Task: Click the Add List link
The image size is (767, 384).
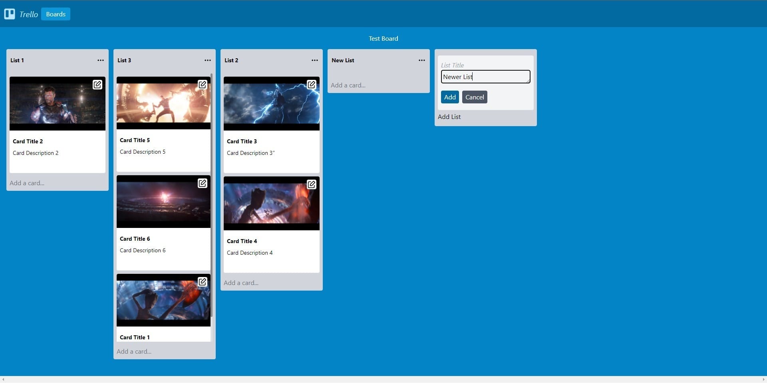Action: tap(449, 117)
